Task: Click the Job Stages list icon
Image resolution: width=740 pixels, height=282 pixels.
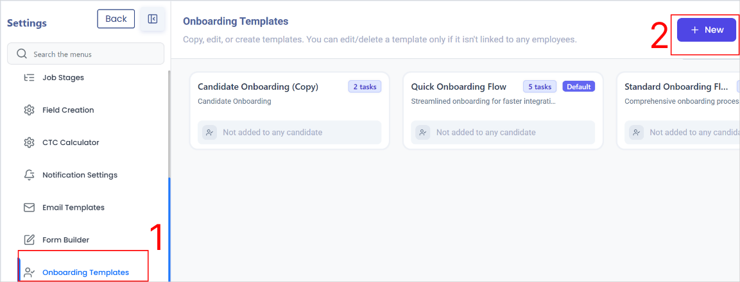Action: tap(30, 78)
